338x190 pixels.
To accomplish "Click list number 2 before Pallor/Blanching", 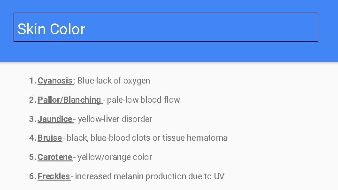I will pyautogui.click(x=31, y=100).
